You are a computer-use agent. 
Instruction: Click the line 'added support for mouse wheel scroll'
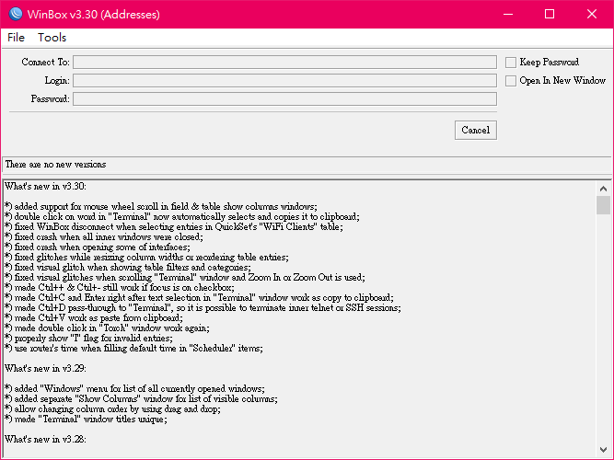coord(161,206)
